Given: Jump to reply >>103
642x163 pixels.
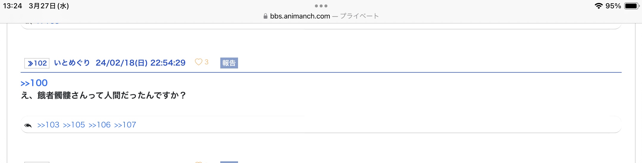Looking at the screenshot, I should [x=48, y=125].
